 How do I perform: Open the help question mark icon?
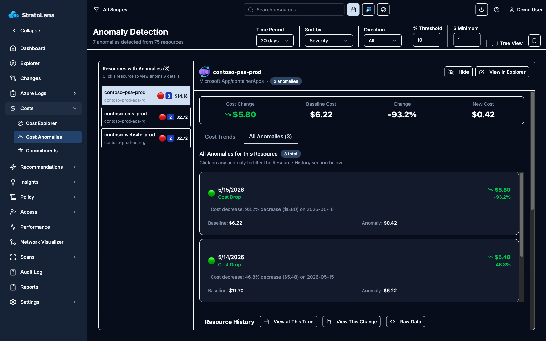497,10
